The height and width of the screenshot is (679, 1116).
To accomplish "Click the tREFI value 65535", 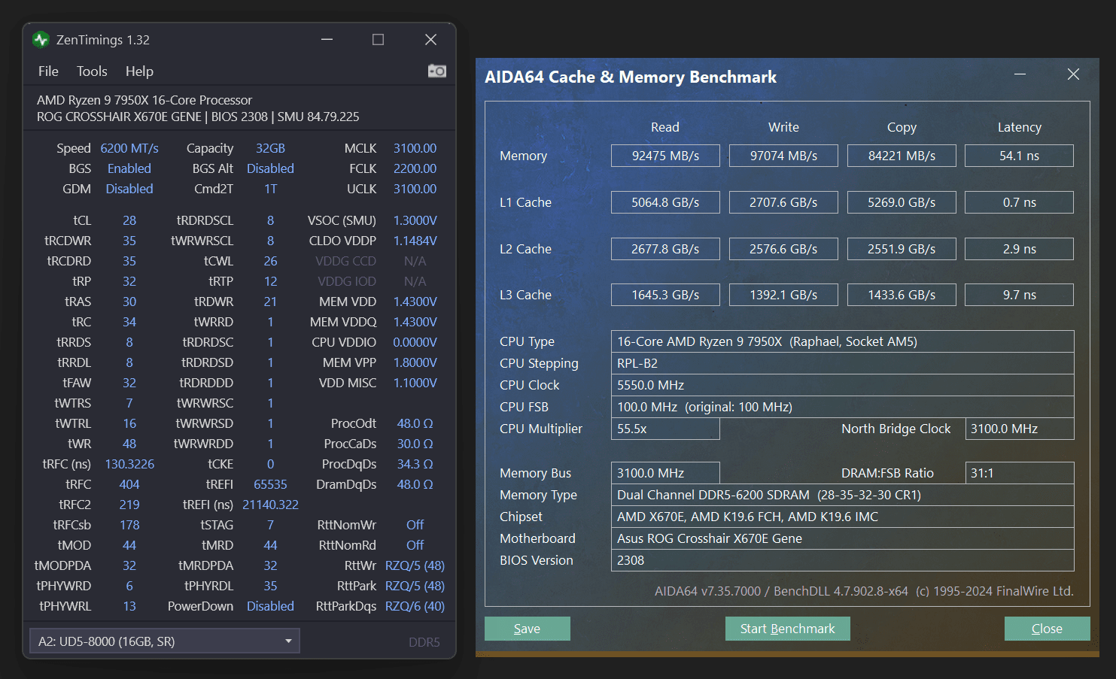I will (x=270, y=484).
